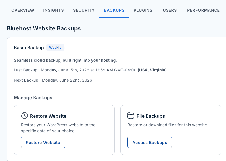
Task: Click the File Backups folder icon
Action: click(131, 116)
